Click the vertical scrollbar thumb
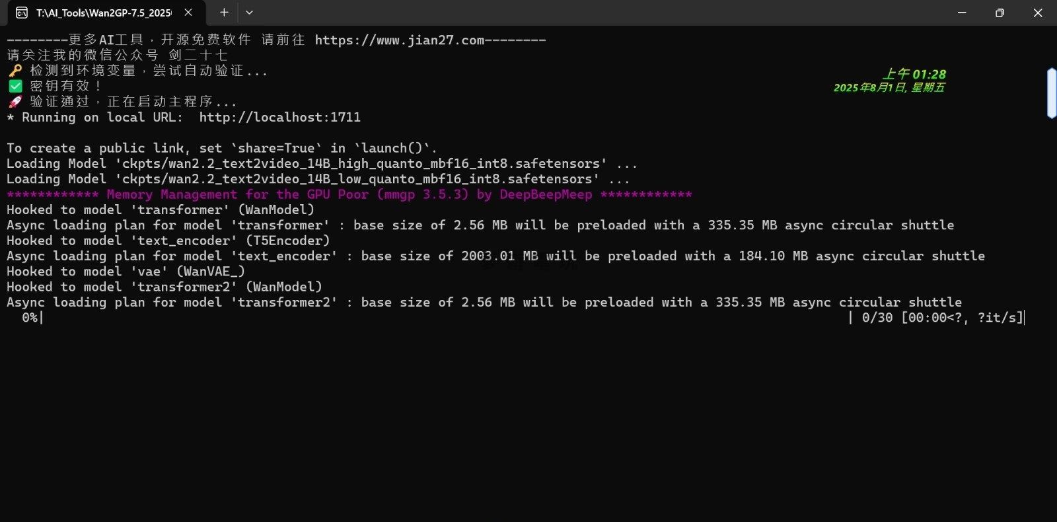Screen dimensions: 1057x522 [x=1051, y=93]
